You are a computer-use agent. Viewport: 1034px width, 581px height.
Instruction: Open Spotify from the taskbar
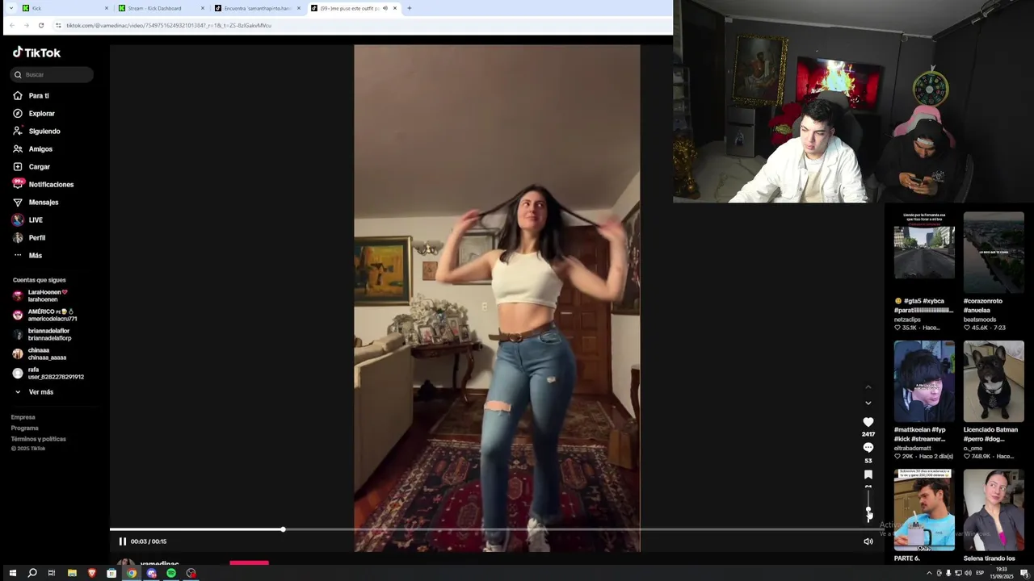pyautogui.click(x=171, y=573)
